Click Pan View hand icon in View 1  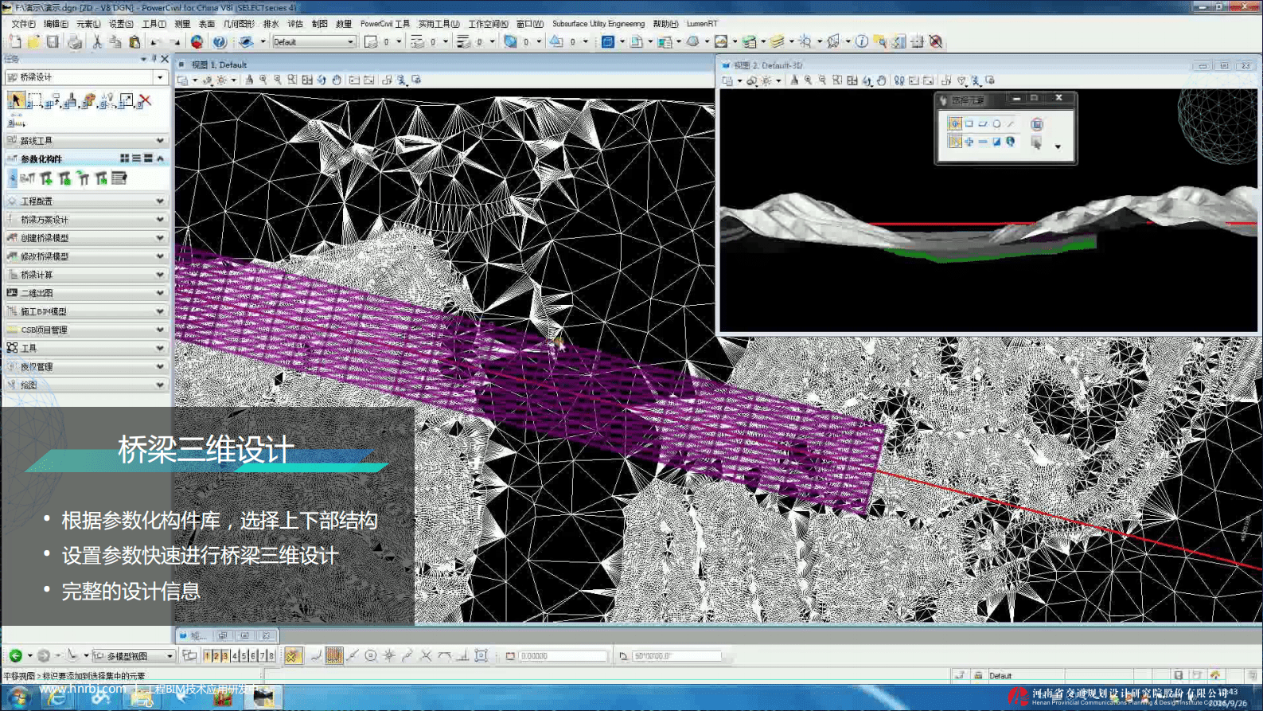click(337, 80)
